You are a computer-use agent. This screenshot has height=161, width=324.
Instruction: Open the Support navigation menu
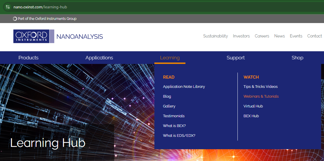click(235, 58)
